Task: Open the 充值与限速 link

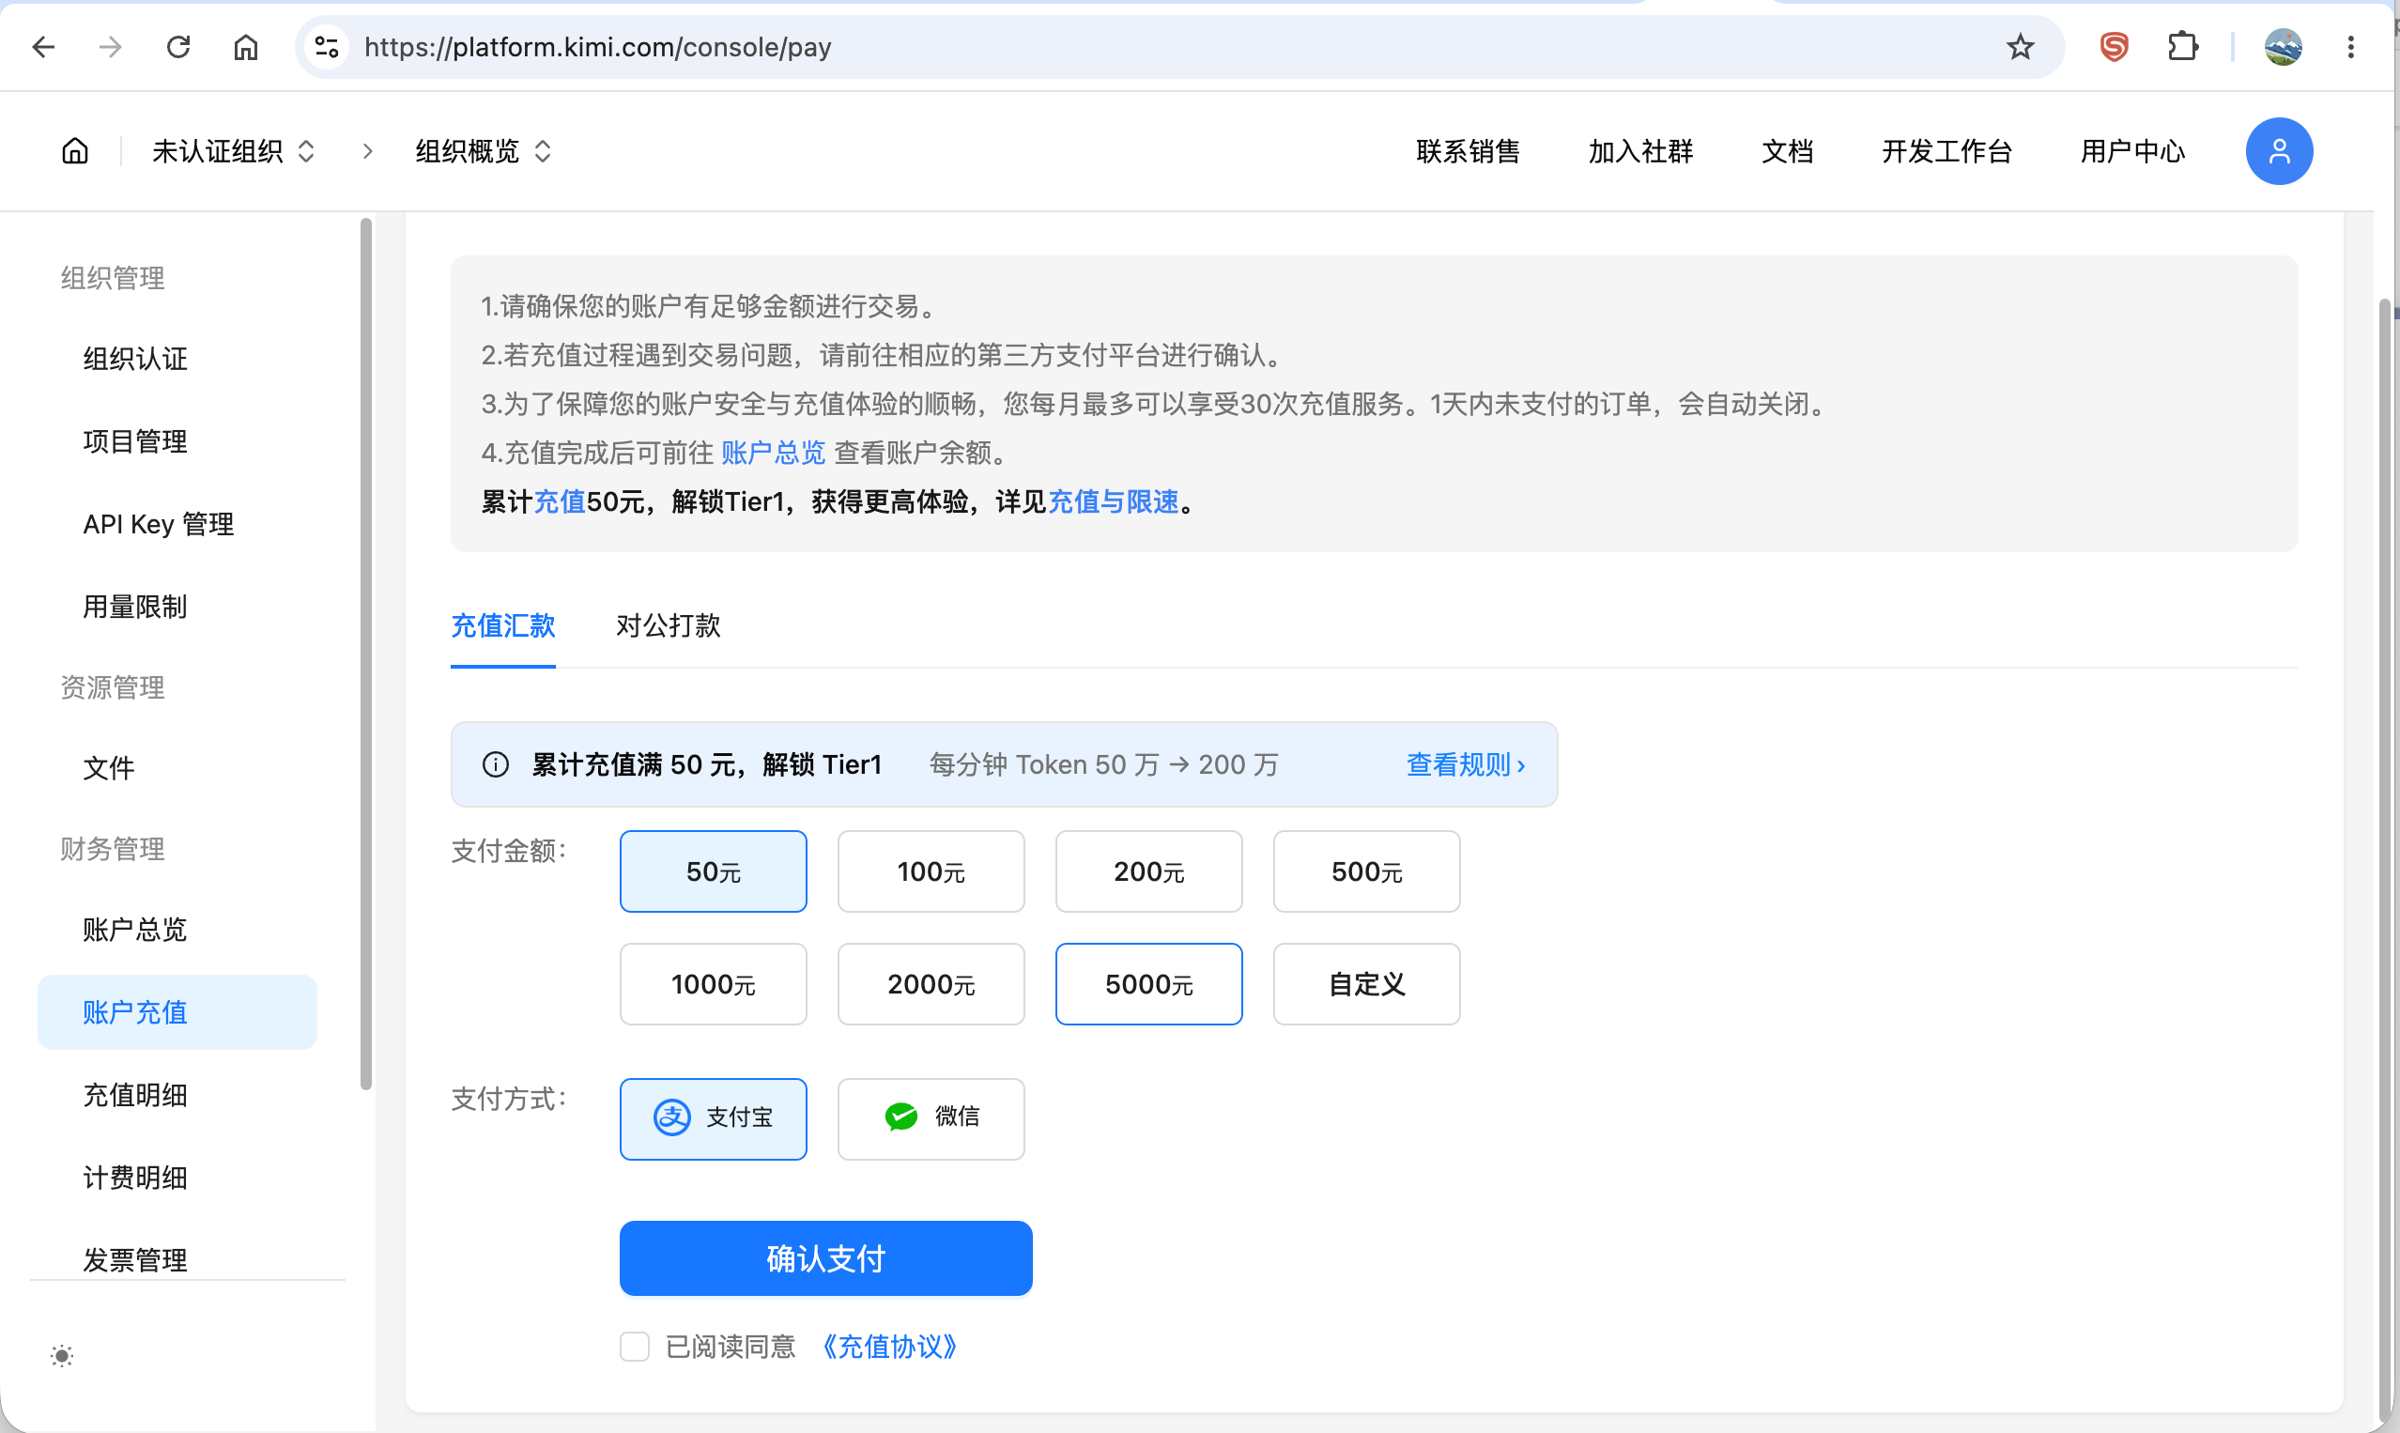Action: 1113,502
